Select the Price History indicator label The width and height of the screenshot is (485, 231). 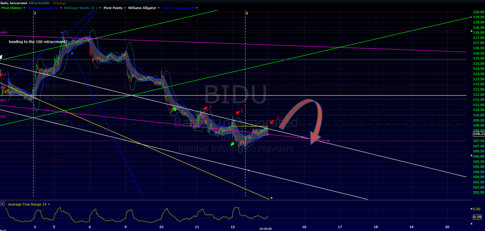pos(12,8)
